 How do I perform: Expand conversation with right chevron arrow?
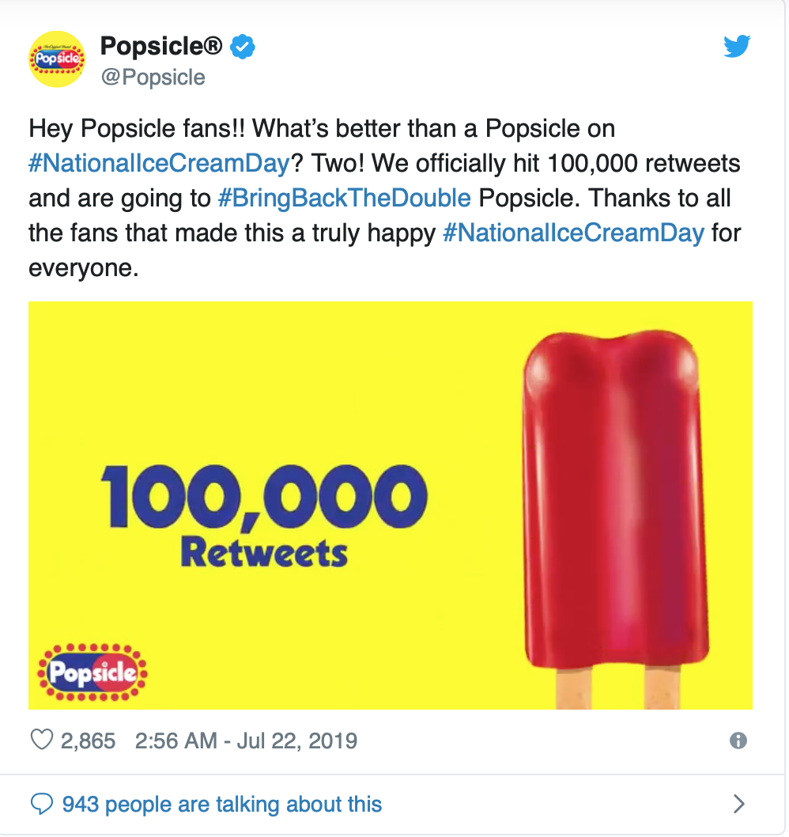[739, 804]
